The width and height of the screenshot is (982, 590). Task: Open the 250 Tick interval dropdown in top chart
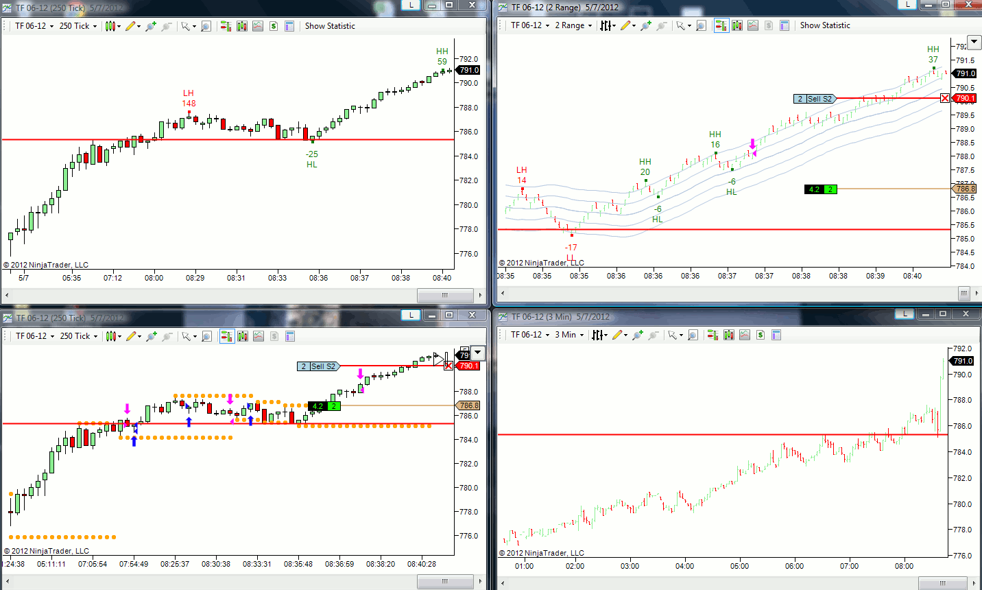(x=78, y=26)
